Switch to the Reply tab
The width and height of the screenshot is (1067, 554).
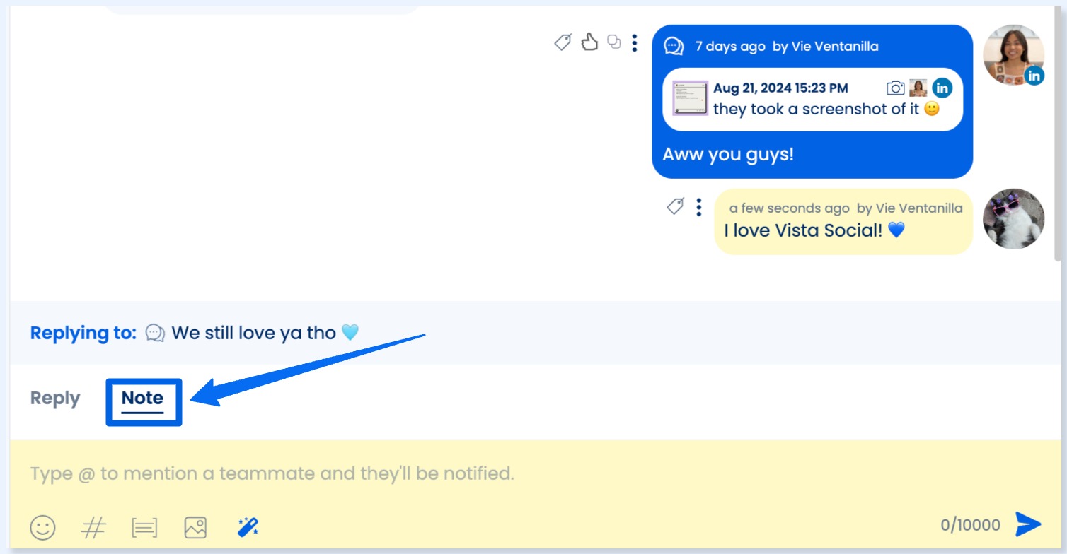pyautogui.click(x=54, y=398)
